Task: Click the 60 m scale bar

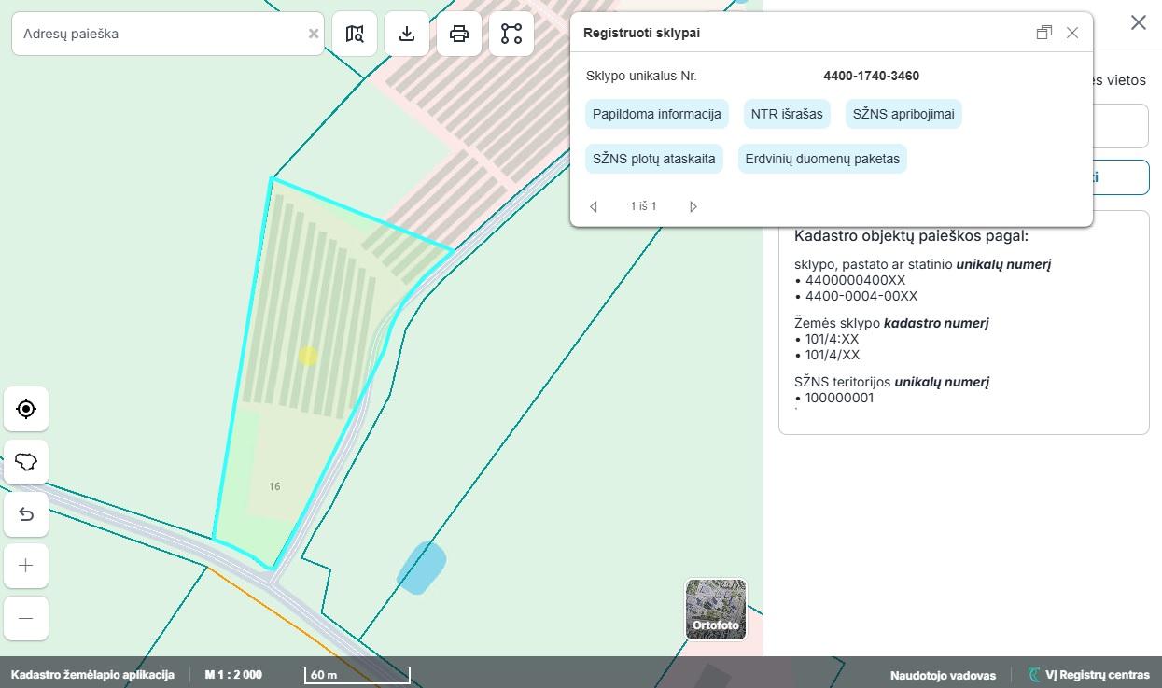Action: pos(357,675)
